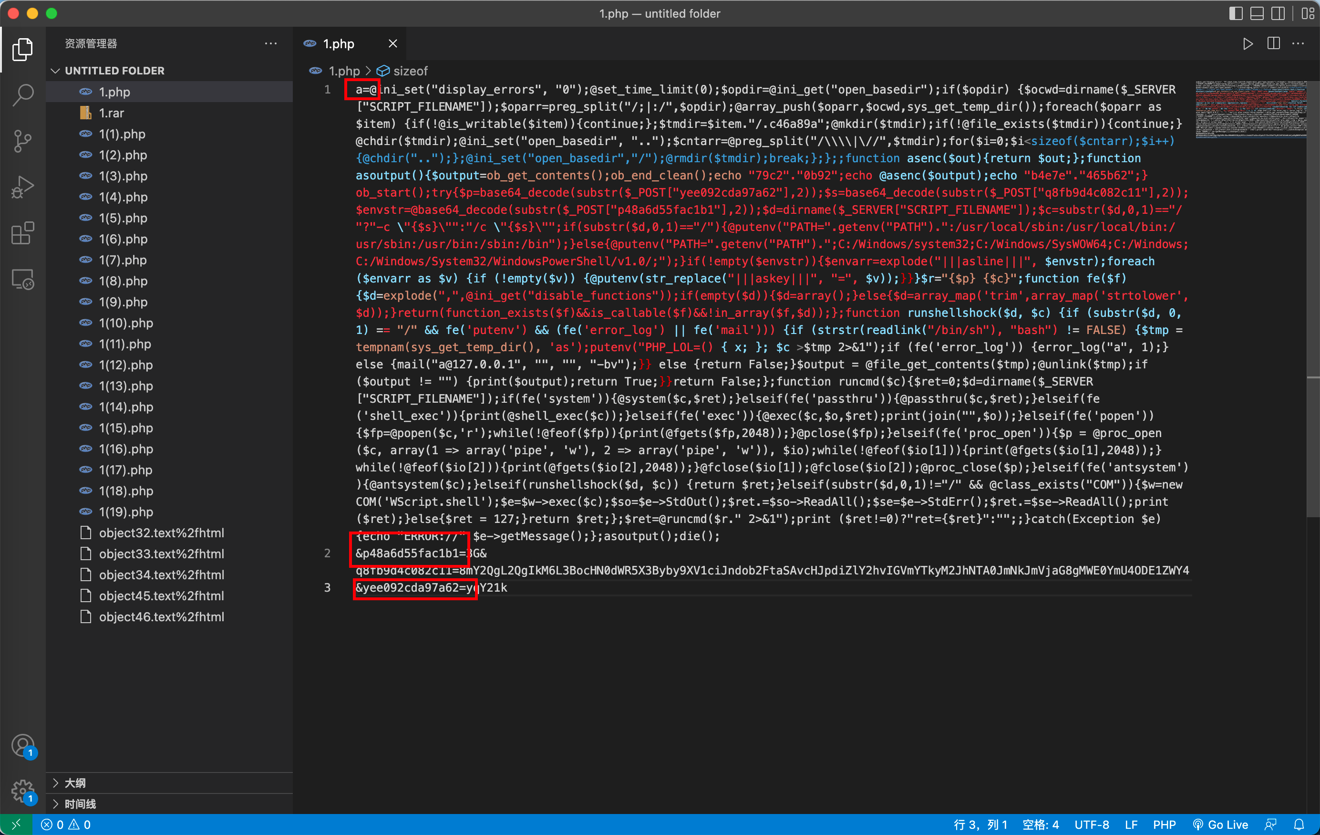Open the Manage gear menu
The width and height of the screenshot is (1320, 835).
22,791
